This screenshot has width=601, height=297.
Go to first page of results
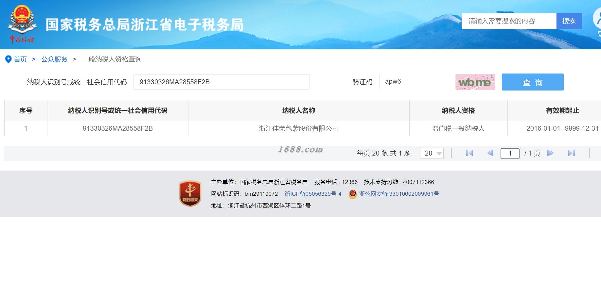(469, 153)
